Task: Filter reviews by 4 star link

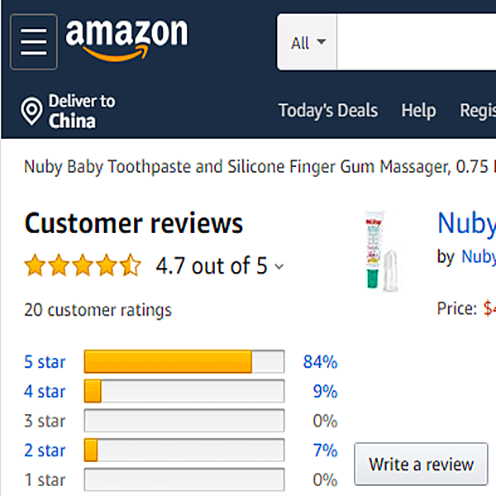Action: pyautogui.click(x=45, y=391)
